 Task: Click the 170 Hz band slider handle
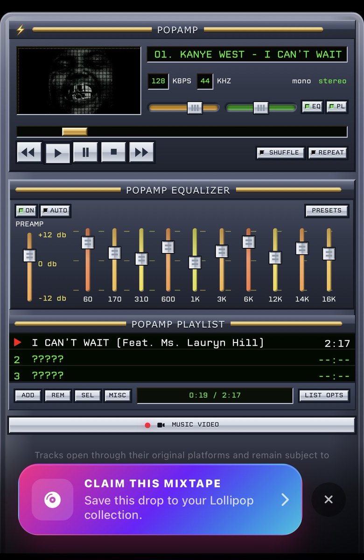click(x=115, y=253)
